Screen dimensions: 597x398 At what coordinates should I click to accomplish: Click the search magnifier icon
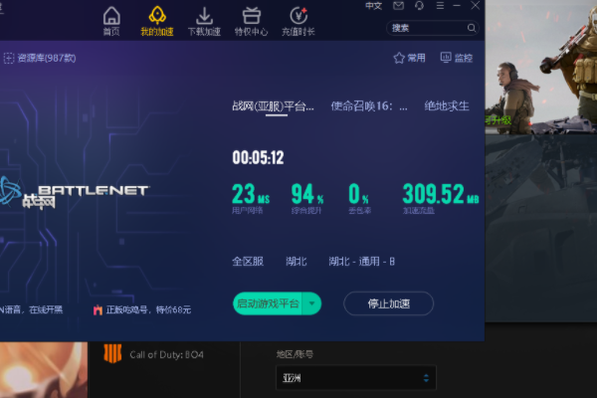point(472,28)
